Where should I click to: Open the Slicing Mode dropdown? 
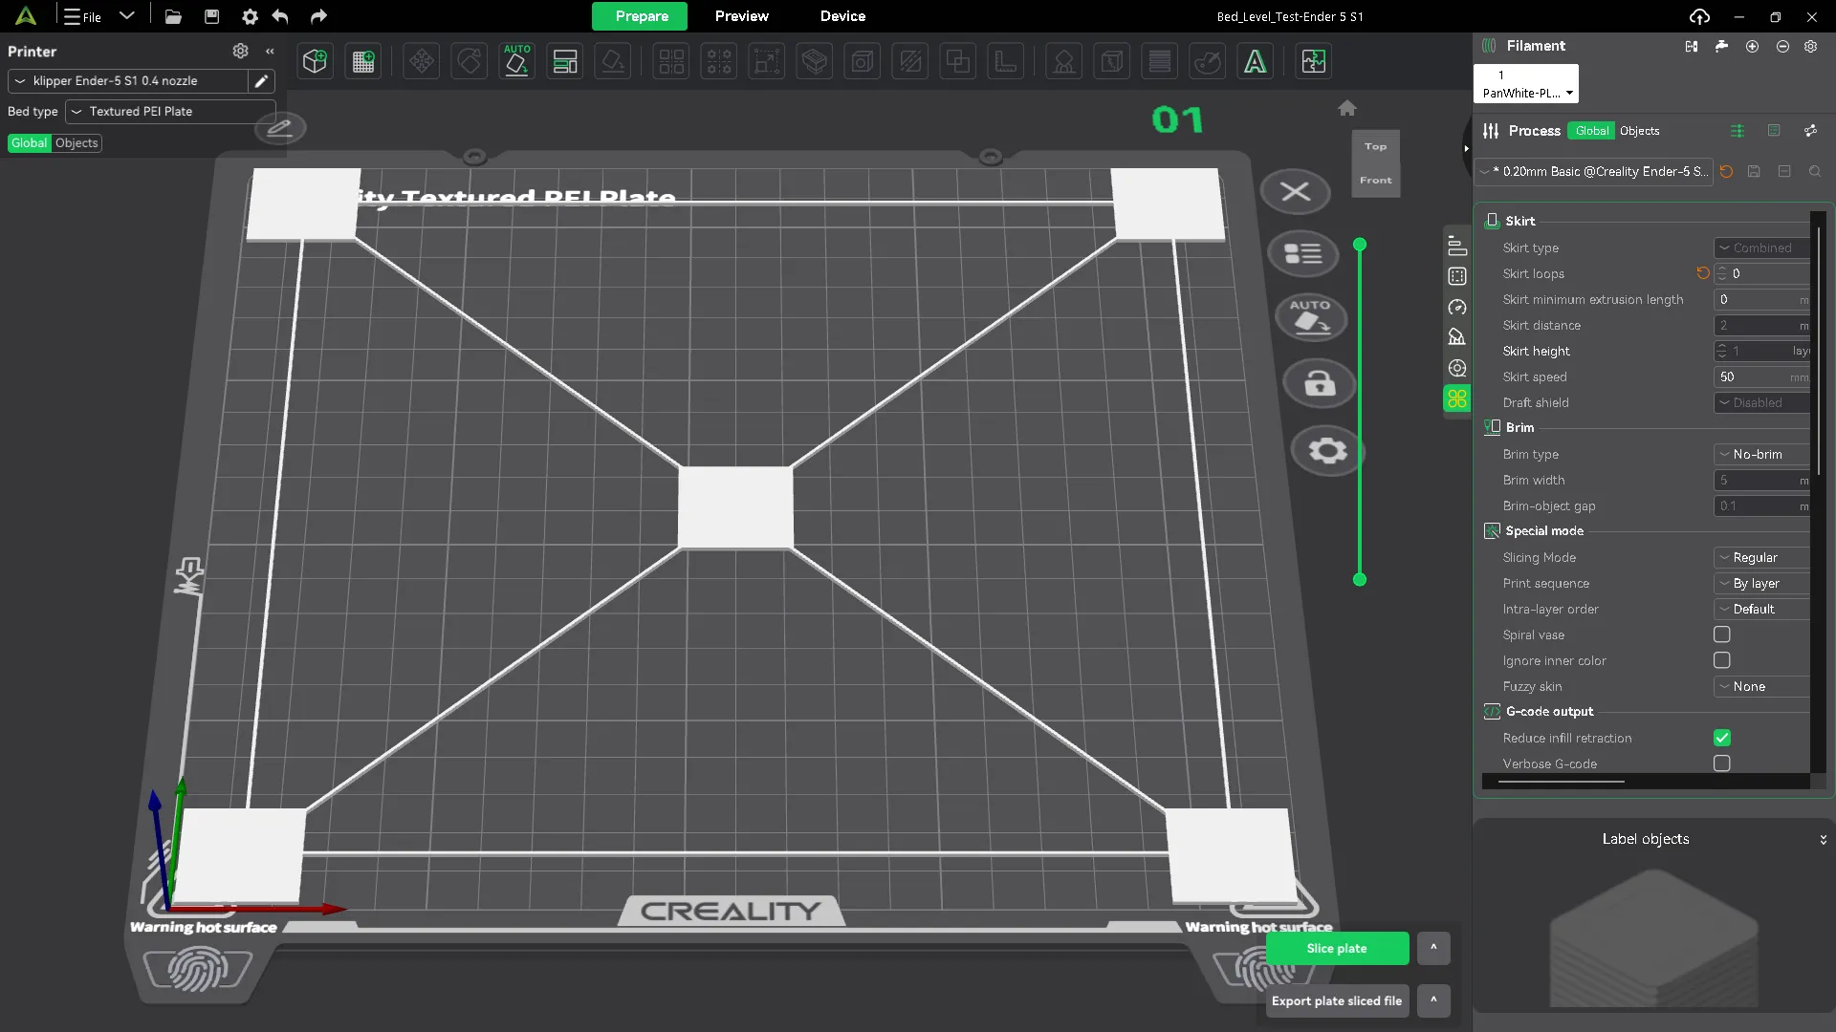(x=1762, y=558)
